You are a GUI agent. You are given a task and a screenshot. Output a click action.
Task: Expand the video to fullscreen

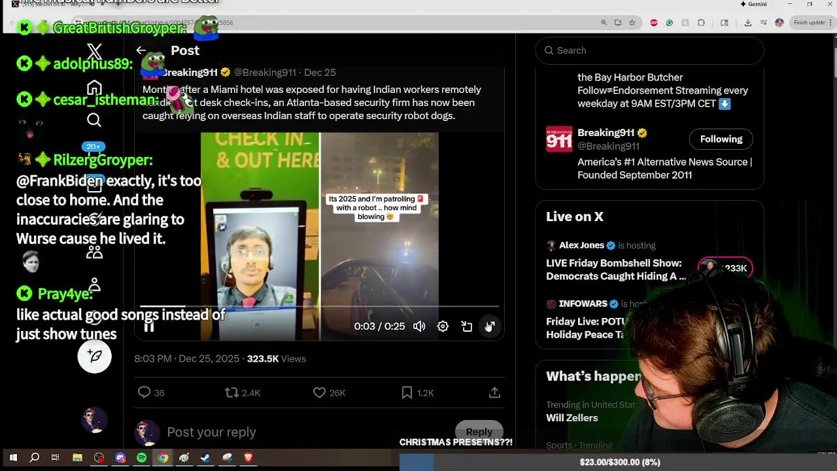point(490,326)
